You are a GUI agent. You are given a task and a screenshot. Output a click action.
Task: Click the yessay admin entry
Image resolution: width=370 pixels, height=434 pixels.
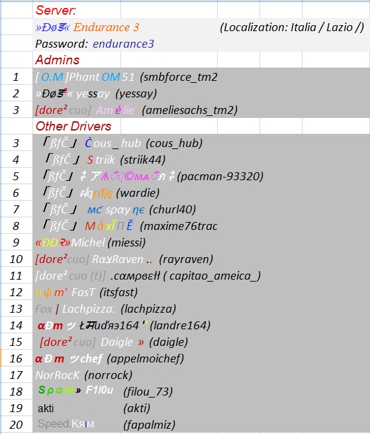(96, 93)
